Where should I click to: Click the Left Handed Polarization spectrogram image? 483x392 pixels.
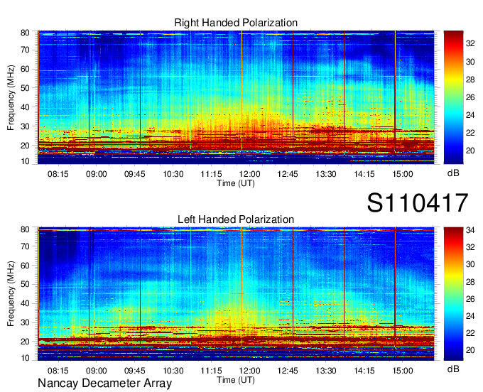[x=236, y=294]
